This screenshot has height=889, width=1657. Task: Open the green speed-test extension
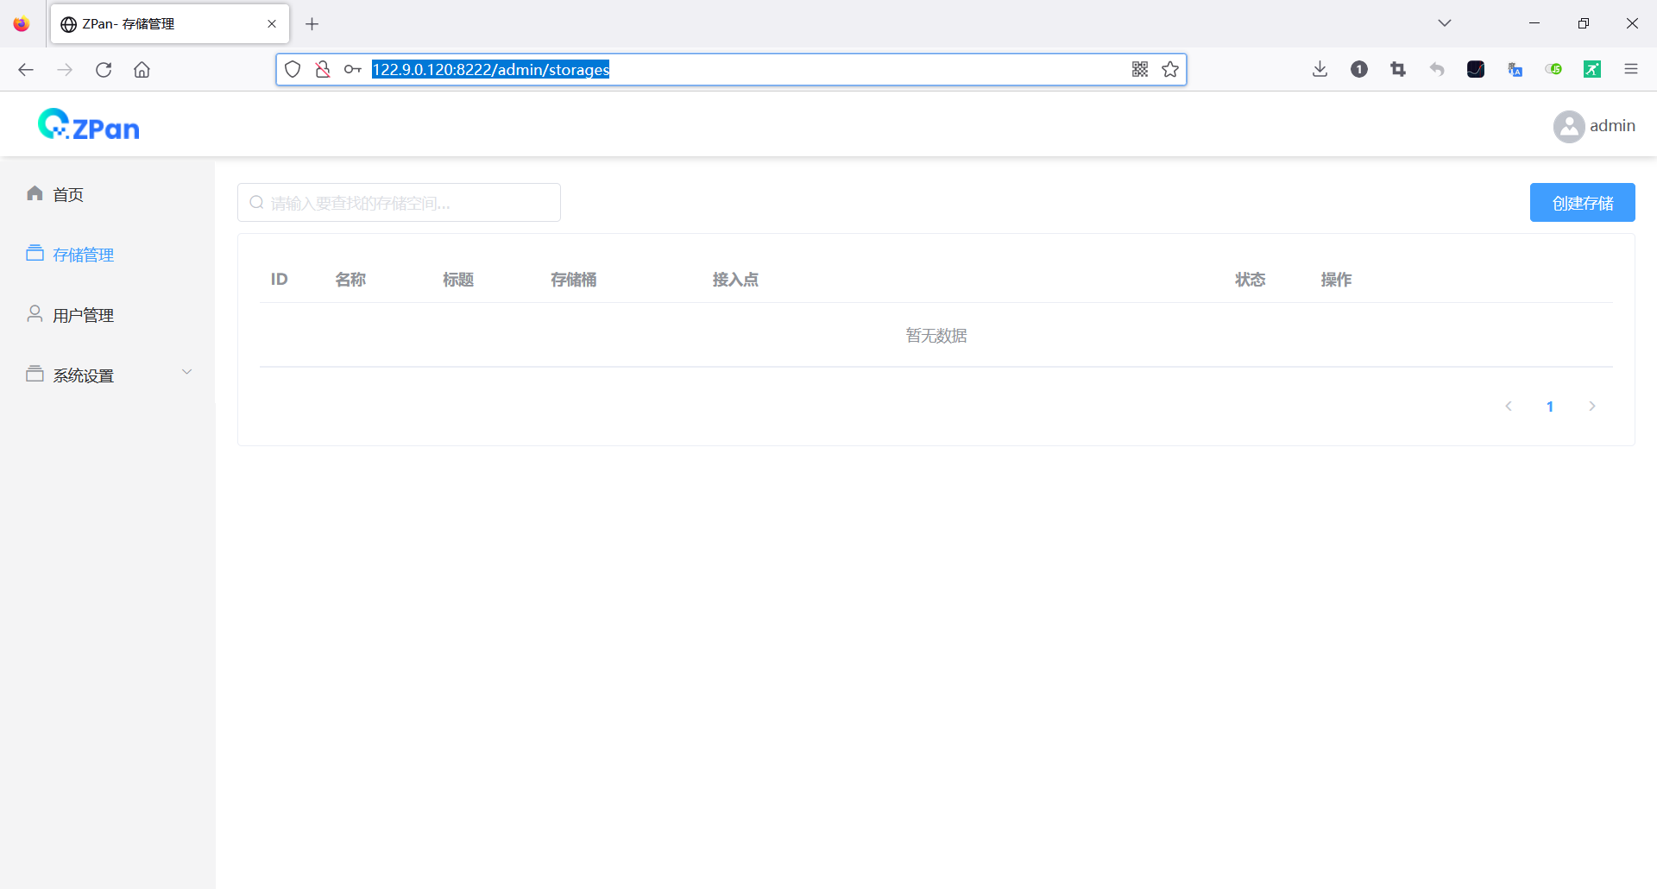click(x=1593, y=69)
